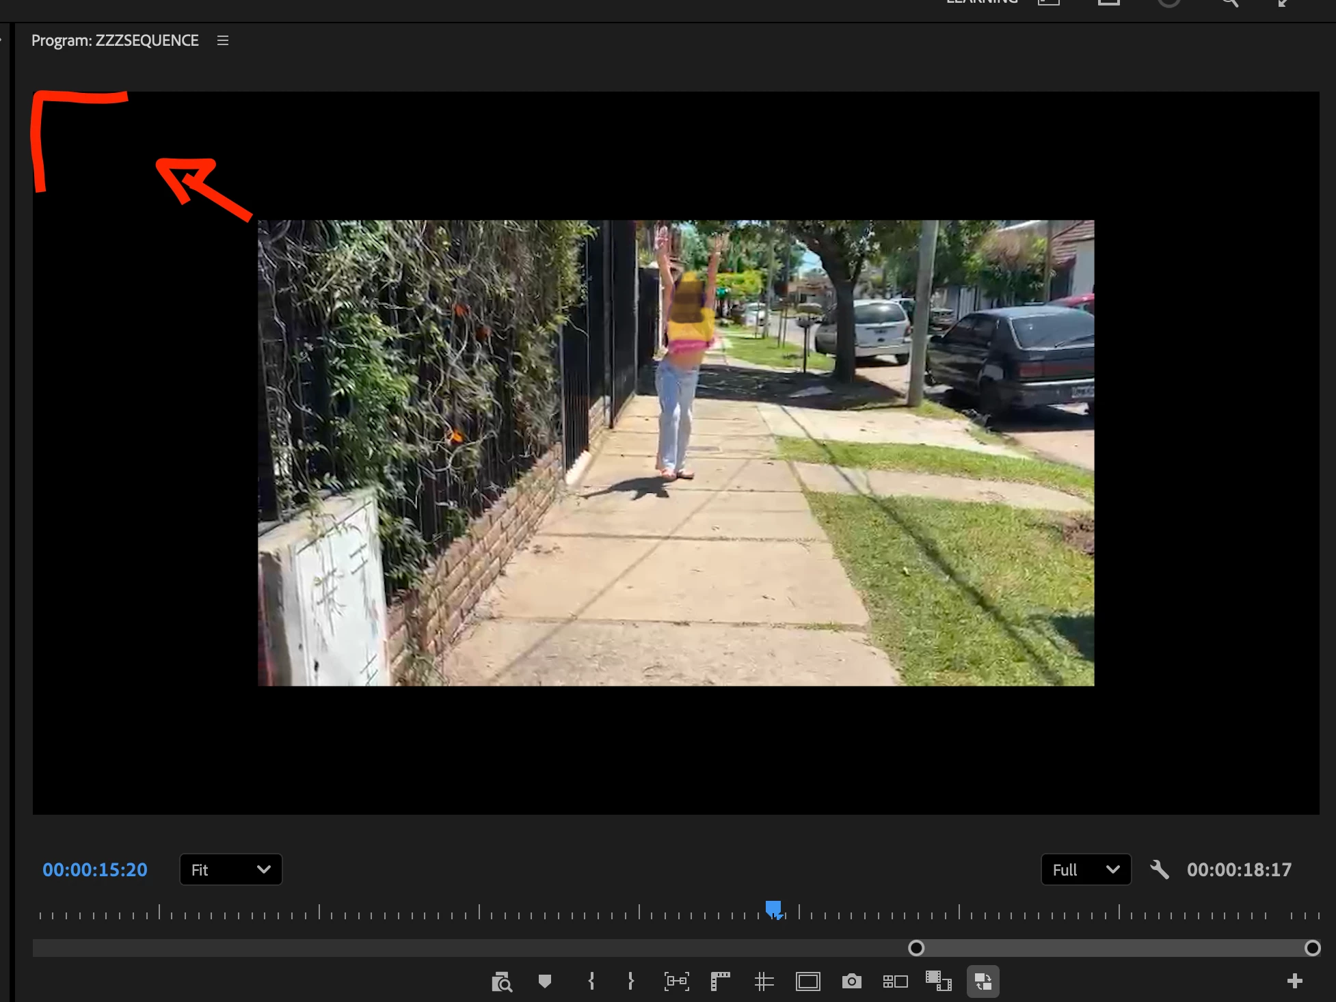Click the Comparison View icon
Image resolution: width=1336 pixels, height=1002 pixels.
tap(895, 981)
